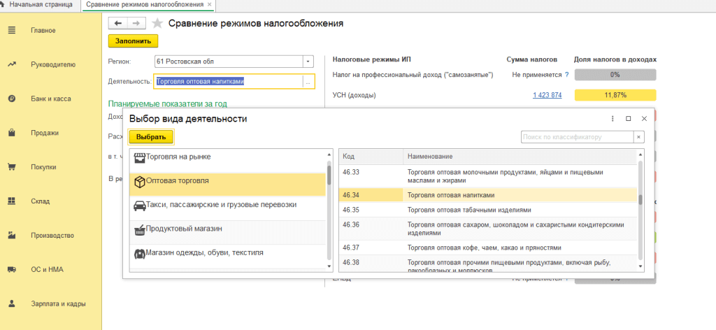Go to Продажи sidebar section
The height and width of the screenshot is (330, 716).
click(44, 133)
